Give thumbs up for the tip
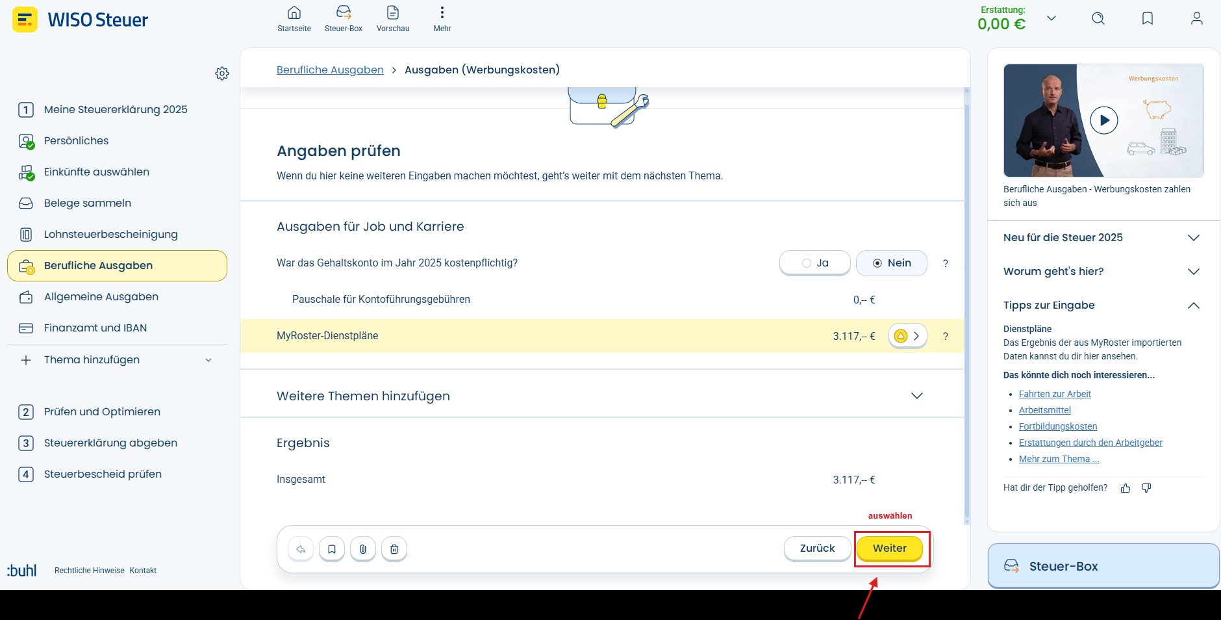Viewport: 1221px width, 620px height. (x=1126, y=488)
